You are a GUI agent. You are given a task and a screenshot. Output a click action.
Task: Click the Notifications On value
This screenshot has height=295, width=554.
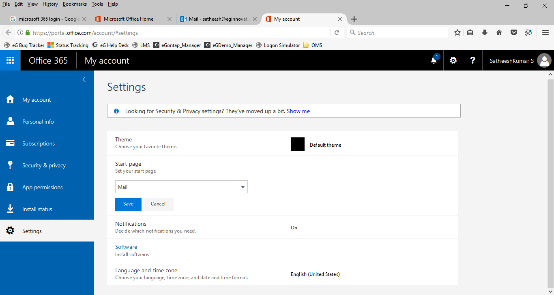[294, 228]
